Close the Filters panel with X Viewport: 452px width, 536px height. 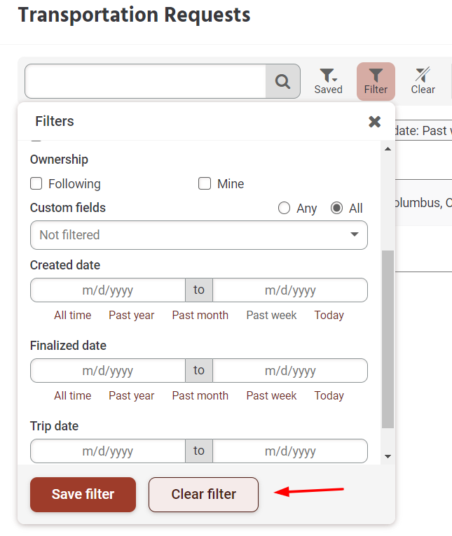point(375,122)
